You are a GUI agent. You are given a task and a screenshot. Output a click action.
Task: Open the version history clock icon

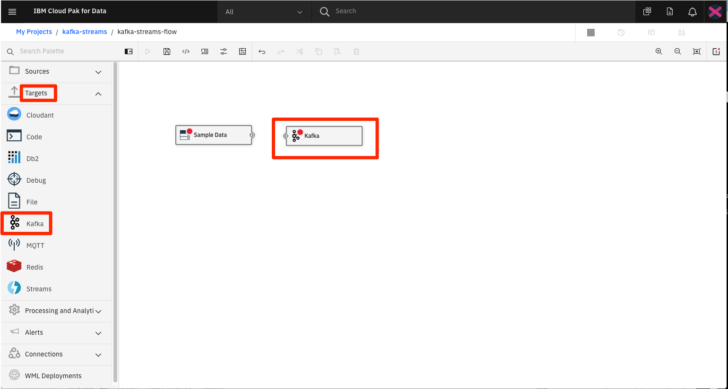pyautogui.click(x=621, y=33)
